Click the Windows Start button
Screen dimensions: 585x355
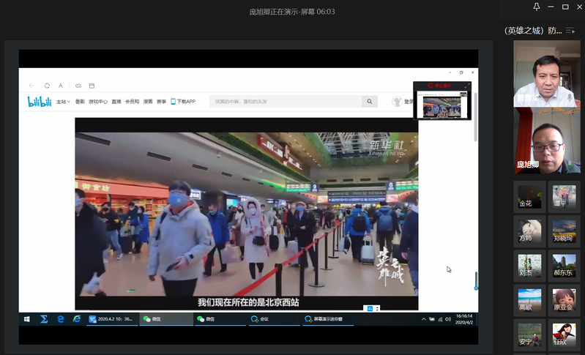[x=27, y=319]
